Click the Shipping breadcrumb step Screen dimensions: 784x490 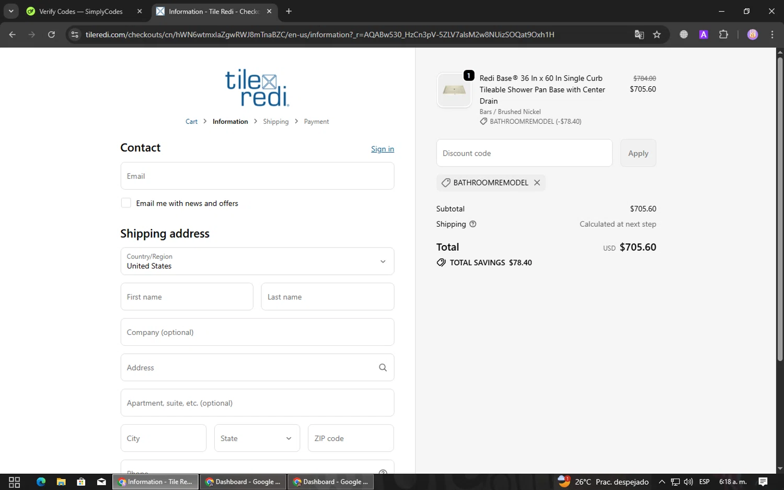click(x=275, y=121)
